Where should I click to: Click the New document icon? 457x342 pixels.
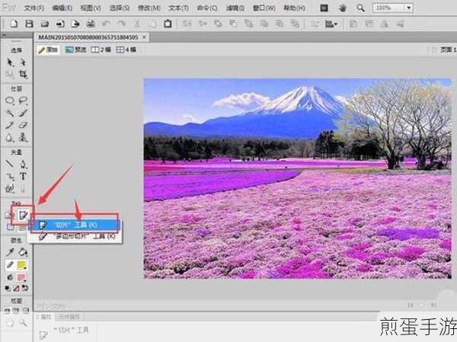[14, 24]
